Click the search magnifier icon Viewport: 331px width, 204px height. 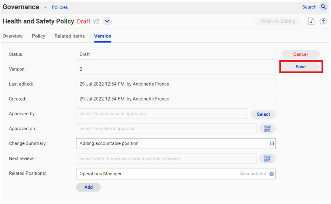point(323,7)
